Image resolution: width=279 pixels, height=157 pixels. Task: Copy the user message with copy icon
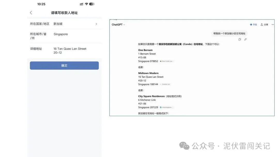(239, 40)
